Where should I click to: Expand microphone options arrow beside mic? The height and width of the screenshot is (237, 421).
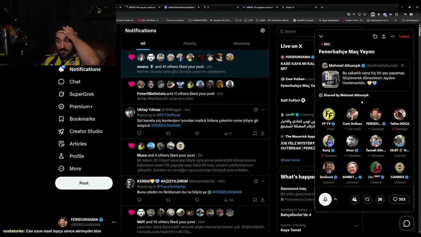pyautogui.click(x=335, y=199)
